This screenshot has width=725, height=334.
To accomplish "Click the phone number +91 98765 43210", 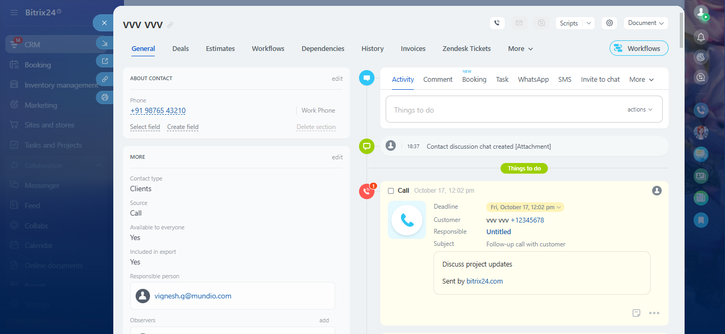I will pyautogui.click(x=158, y=110).
